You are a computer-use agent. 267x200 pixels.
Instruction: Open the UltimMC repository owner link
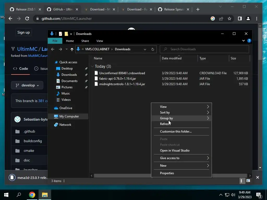point(27,49)
